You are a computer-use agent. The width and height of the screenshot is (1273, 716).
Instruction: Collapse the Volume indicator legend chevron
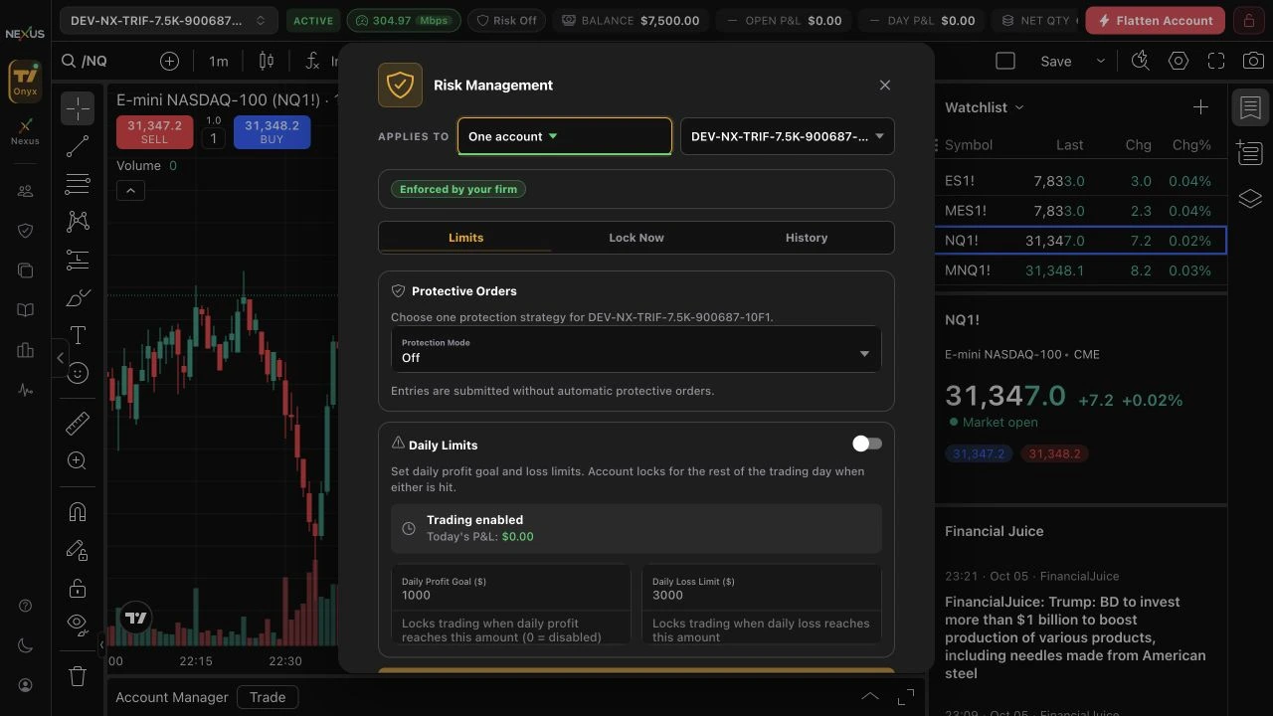(130, 190)
